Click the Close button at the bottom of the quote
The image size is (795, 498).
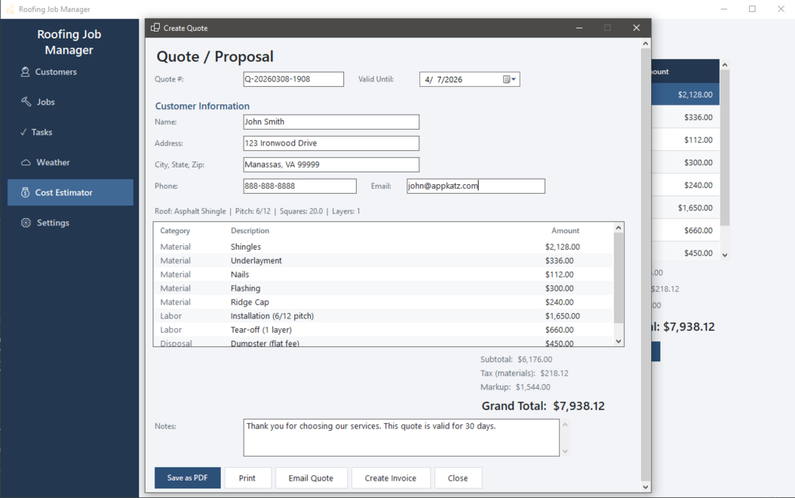tap(458, 477)
